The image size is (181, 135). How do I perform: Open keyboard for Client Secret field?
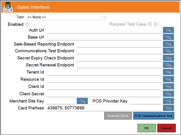click(x=168, y=94)
